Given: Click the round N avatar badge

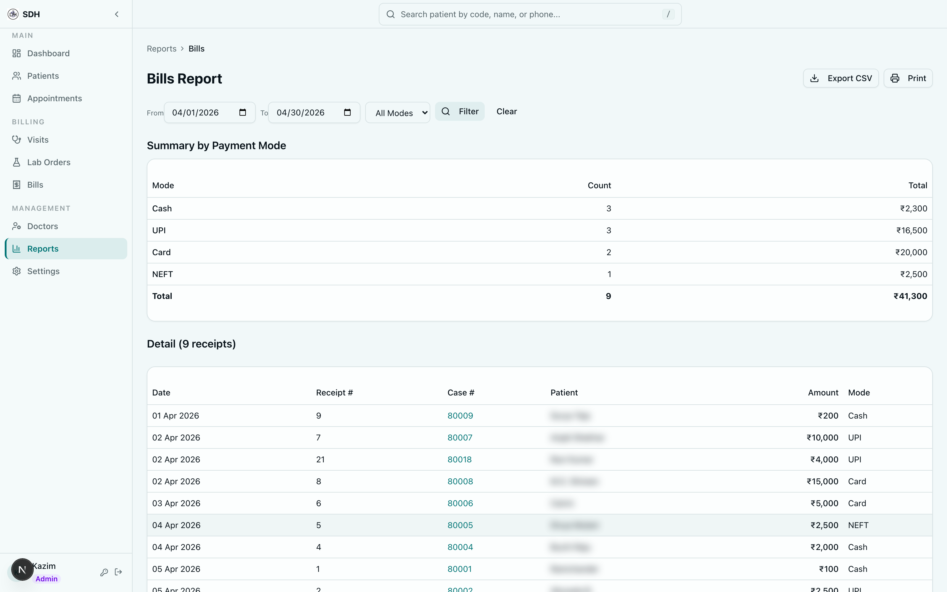Looking at the screenshot, I should coord(22,570).
